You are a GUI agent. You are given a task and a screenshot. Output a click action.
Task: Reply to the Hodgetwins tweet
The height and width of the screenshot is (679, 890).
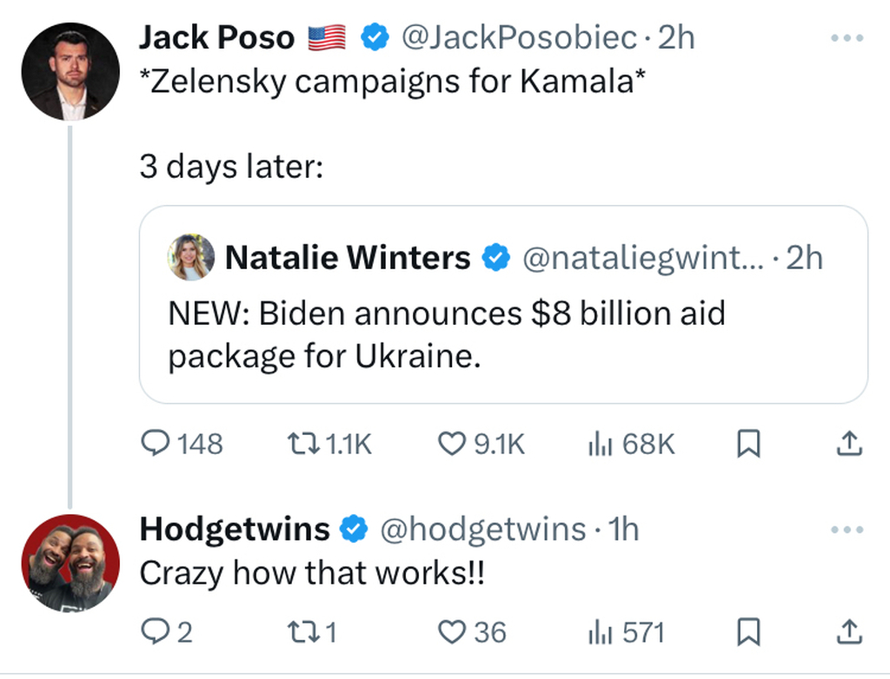[x=156, y=632]
